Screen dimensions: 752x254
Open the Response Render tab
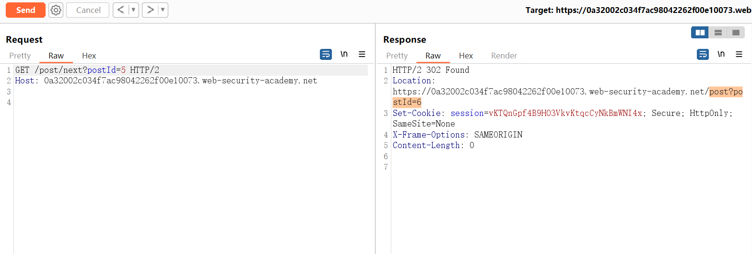tap(504, 56)
